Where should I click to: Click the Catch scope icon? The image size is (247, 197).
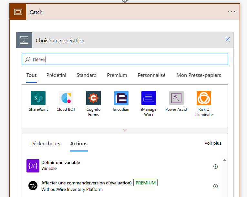18,12
